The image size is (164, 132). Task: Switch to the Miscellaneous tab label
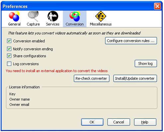coord(101,24)
